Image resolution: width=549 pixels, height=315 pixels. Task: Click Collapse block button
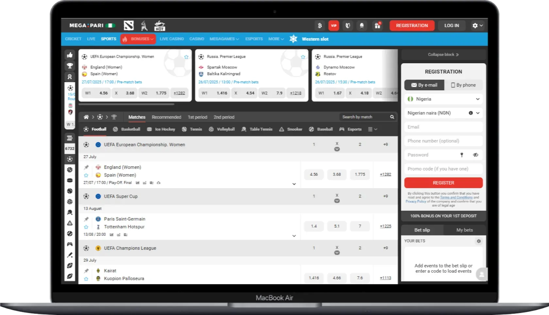pos(443,55)
